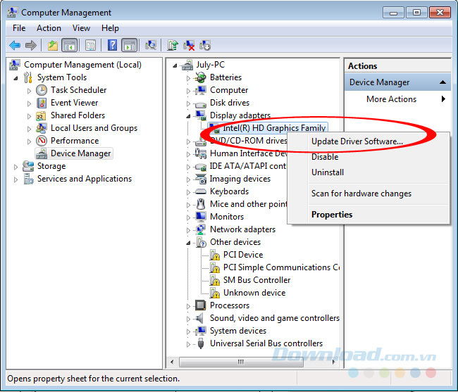Select the SM Bus Controller device
This screenshot has width=458, height=392.
coord(256,280)
